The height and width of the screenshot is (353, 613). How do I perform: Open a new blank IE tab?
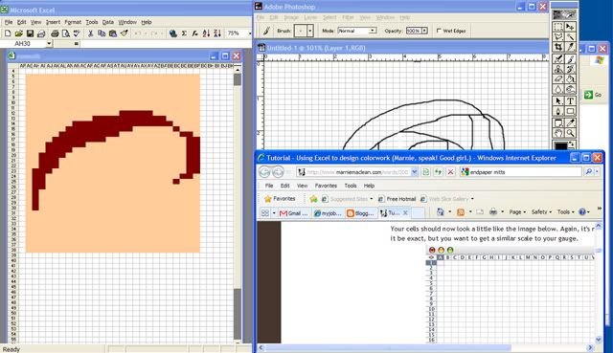(x=418, y=213)
